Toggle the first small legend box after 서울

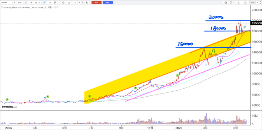pos(55,7)
